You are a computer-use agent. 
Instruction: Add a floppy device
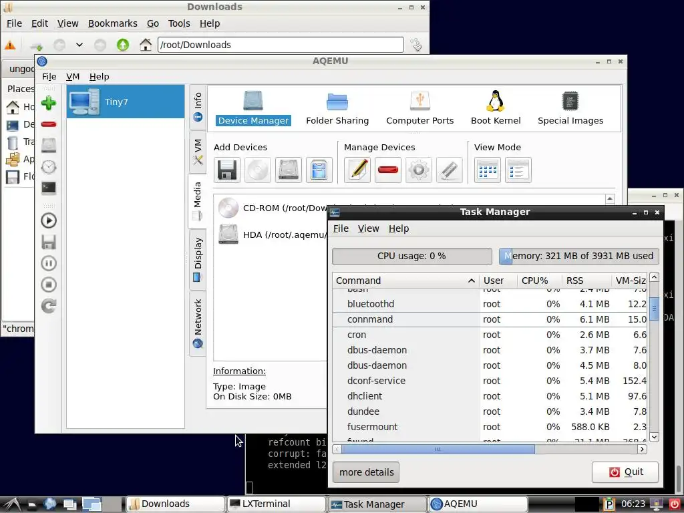tap(227, 170)
